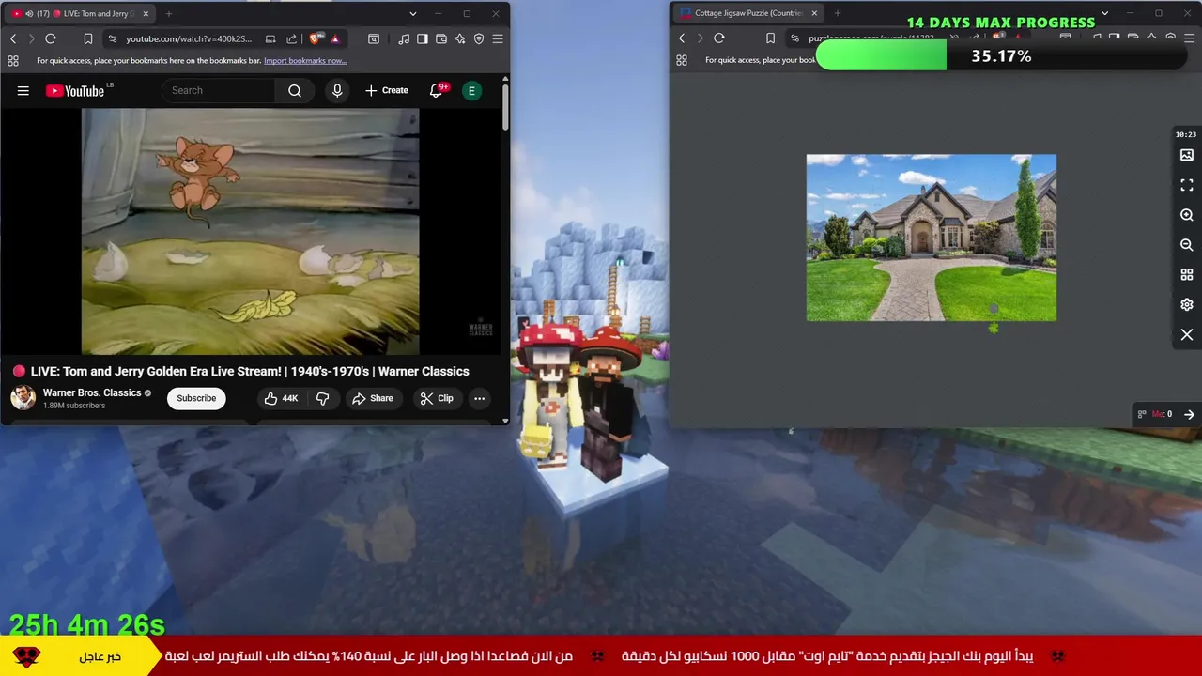Open more actions ellipsis under the video
Image resolution: width=1202 pixels, height=676 pixels.
pyautogui.click(x=479, y=398)
